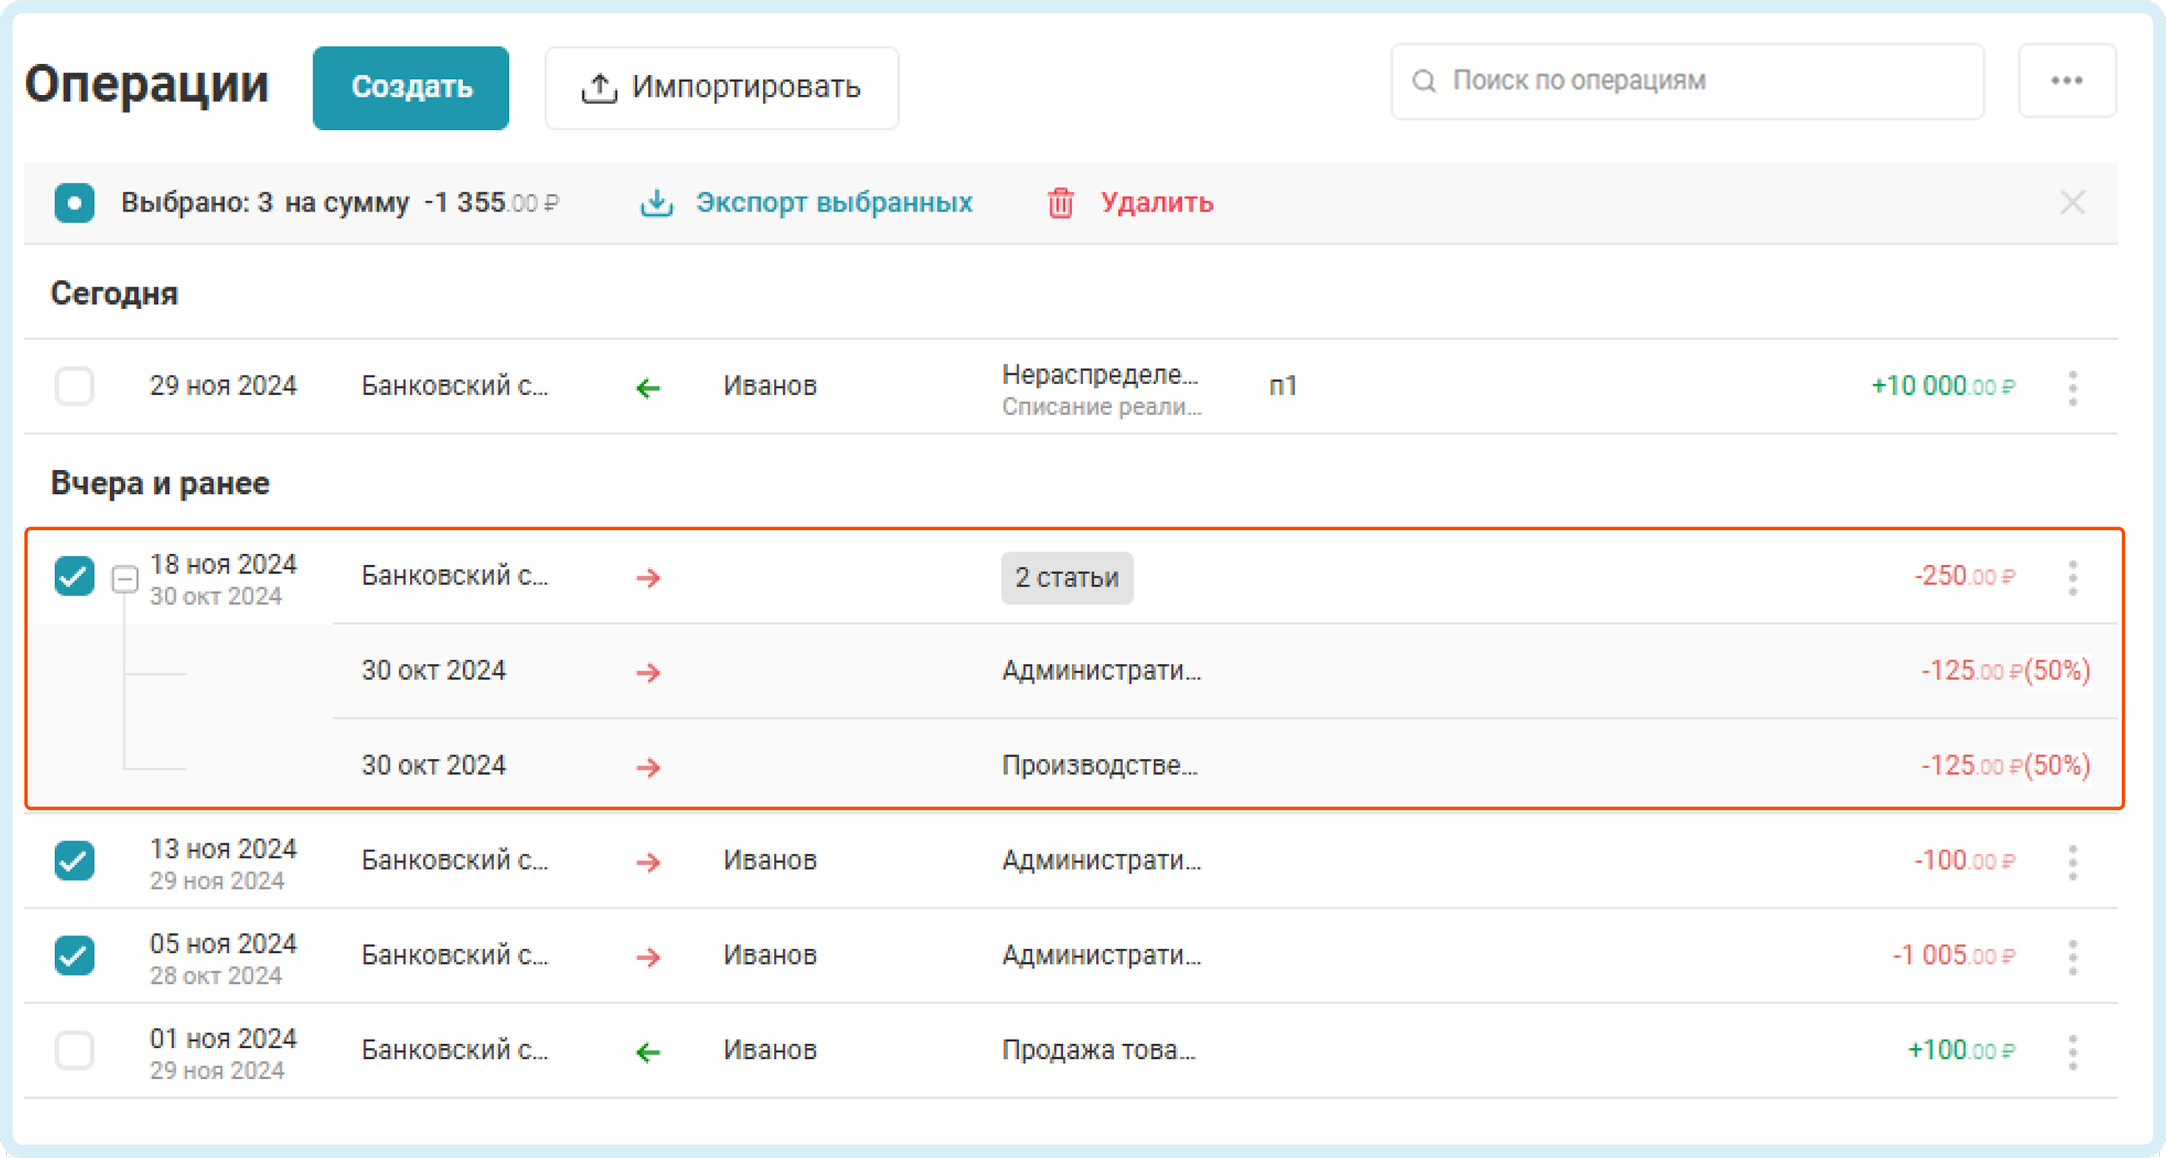
Task: Open kebab menu for 01 ноя +100 operation
Action: click(x=2072, y=1052)
